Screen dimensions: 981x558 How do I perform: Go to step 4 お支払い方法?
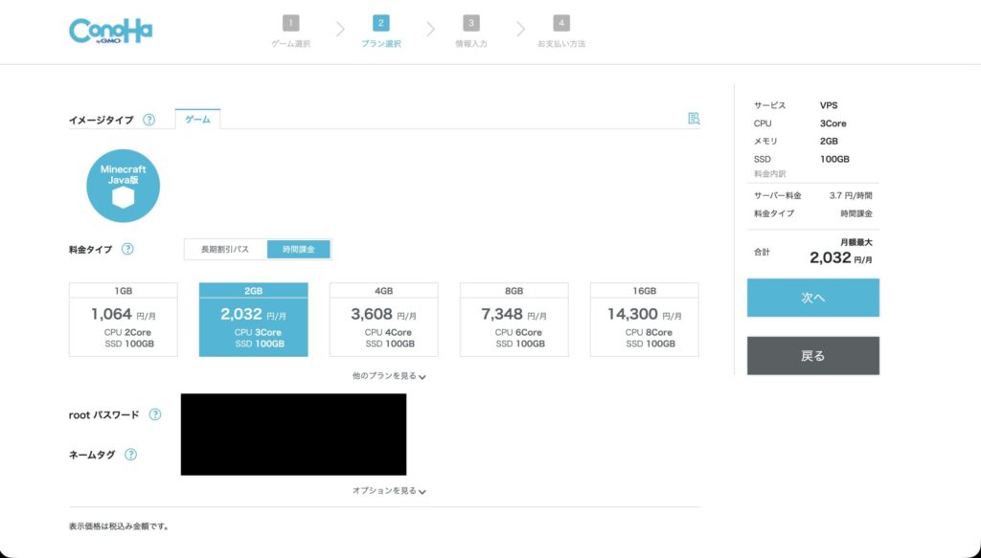pyautogui.click(x=561, y=32)
